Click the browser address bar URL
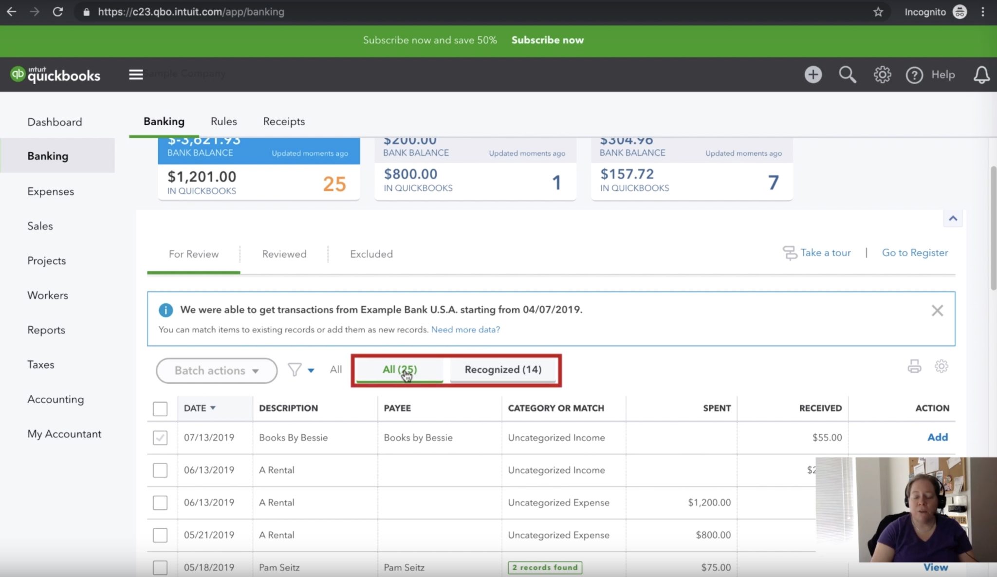Screen dimensions: 997x577 coord(191,12)
